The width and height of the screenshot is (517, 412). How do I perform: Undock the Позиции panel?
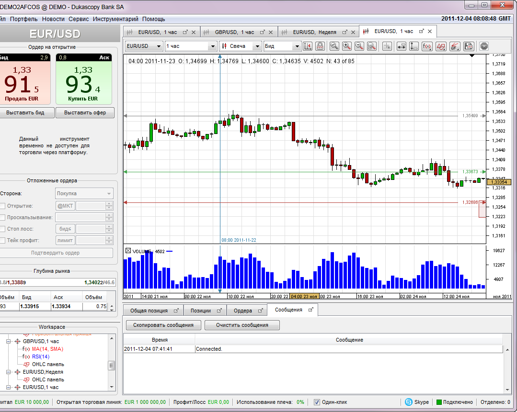point(219,310)
